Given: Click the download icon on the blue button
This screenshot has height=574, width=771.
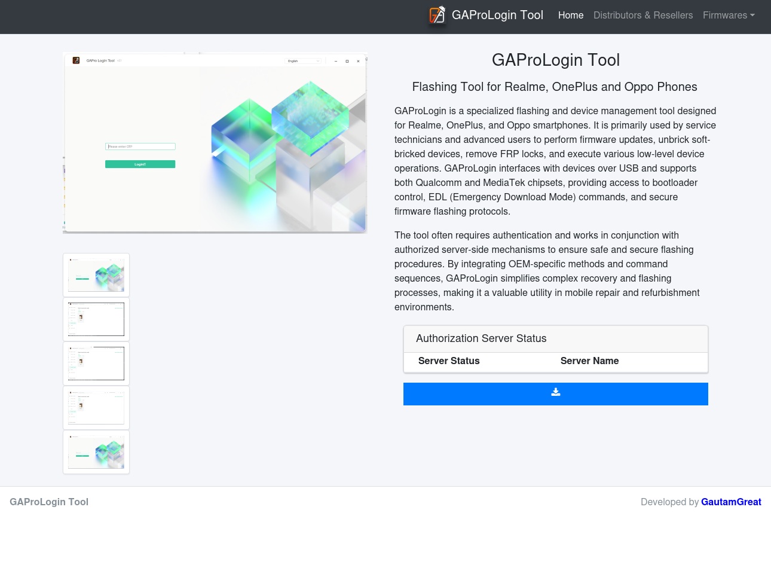Looking at the screenshot, I should 556,392.
